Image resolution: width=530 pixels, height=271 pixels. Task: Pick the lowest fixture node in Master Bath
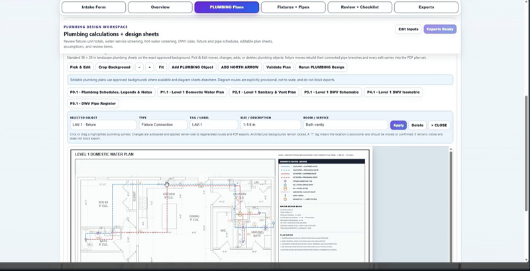point(242,241)
